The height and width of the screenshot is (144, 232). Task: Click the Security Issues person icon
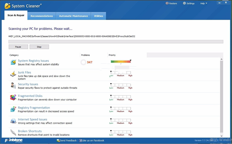[13, 85]
